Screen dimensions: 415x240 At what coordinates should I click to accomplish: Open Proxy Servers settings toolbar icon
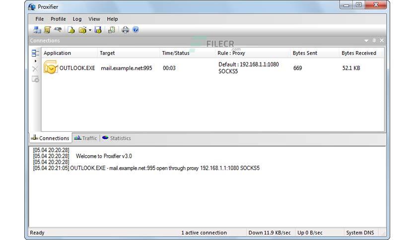point(37,30)
